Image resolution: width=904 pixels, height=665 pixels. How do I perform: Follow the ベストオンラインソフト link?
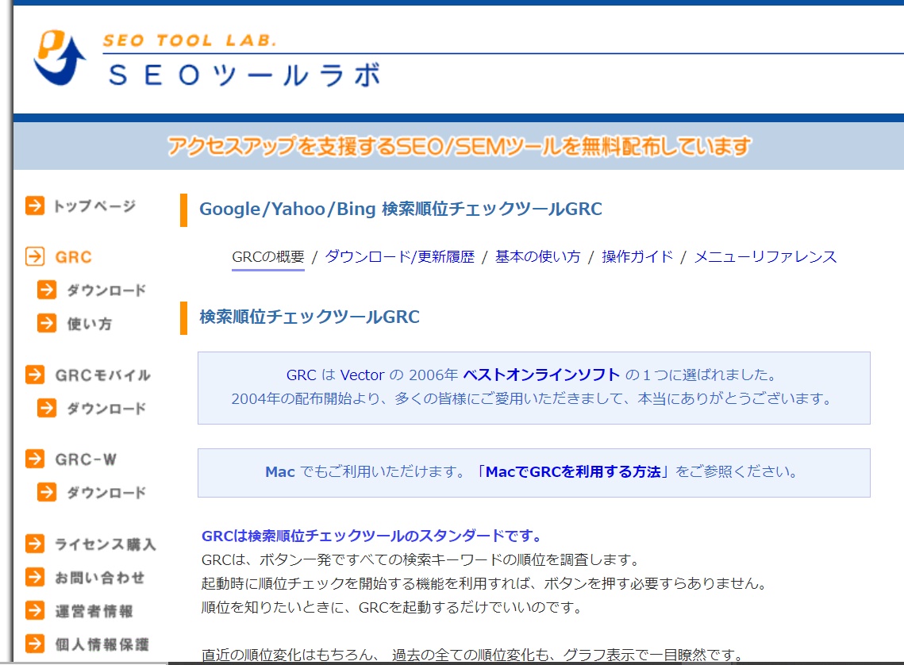540,375
